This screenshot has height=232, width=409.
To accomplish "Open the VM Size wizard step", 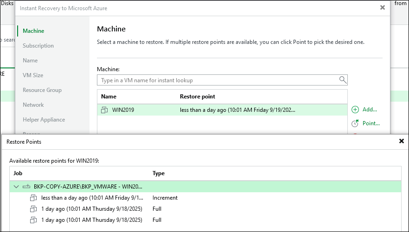I will click(32, 75).
